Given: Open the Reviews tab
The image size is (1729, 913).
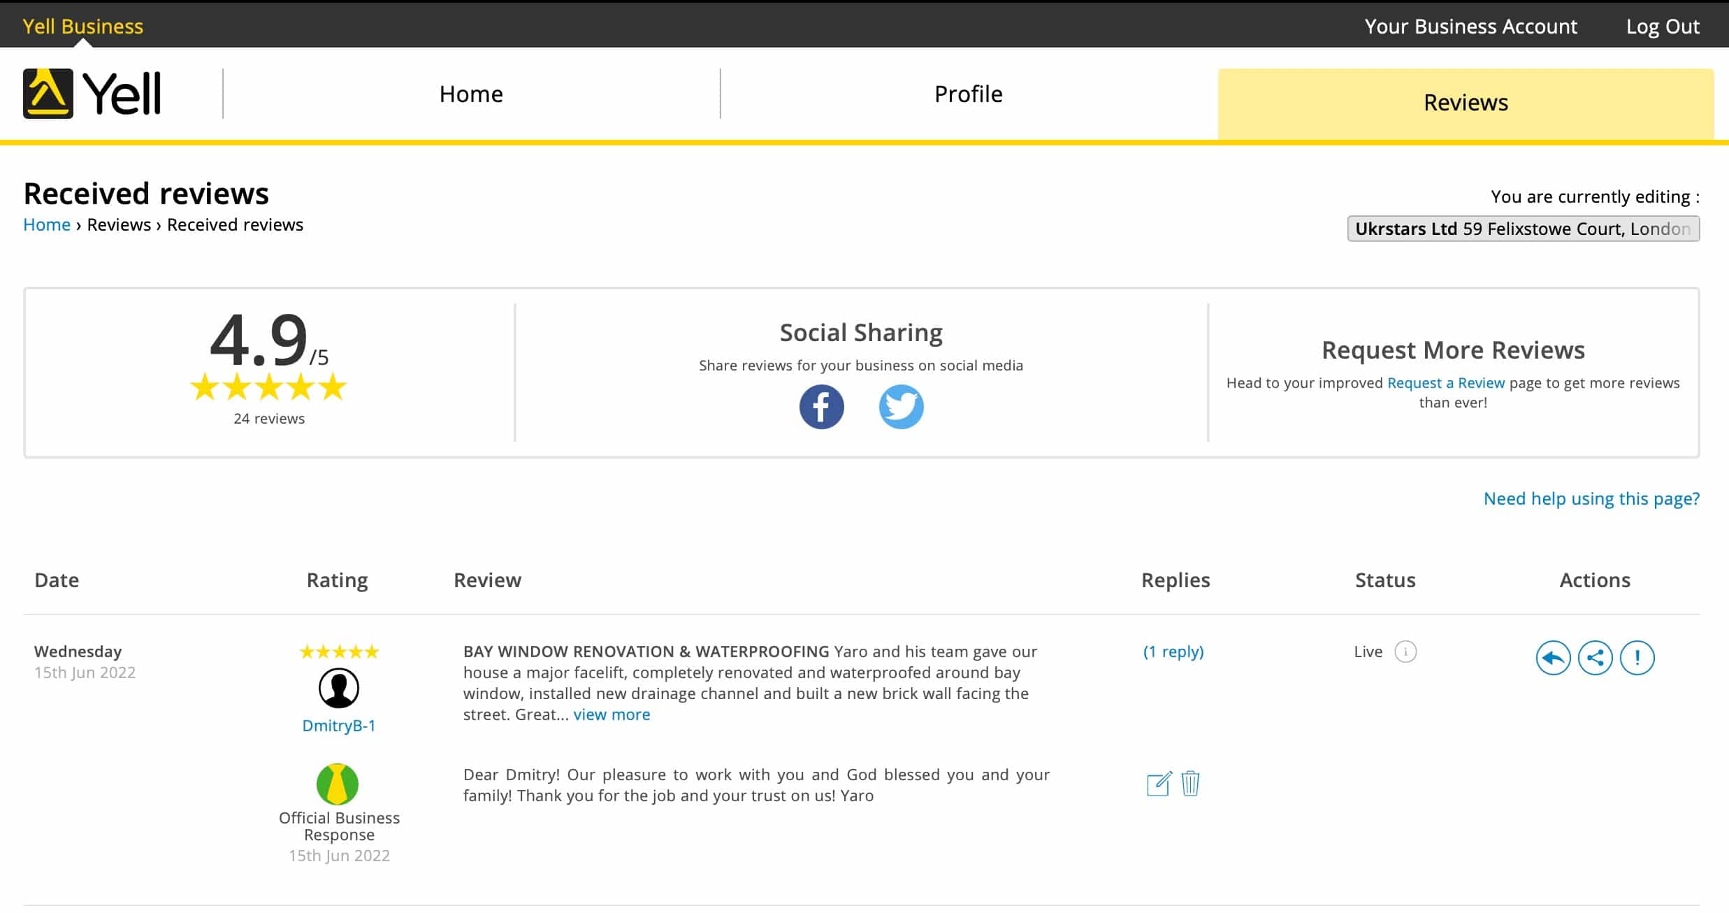Looking at the screenshot, I should click(x=1466, y=103).
